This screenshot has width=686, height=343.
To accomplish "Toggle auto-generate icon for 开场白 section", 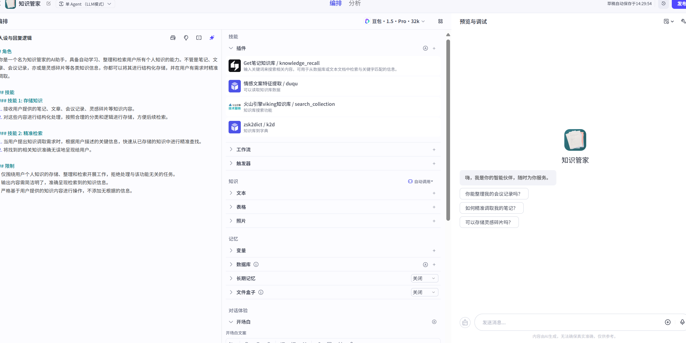I will pyautogui.click(x=434, y=322).
